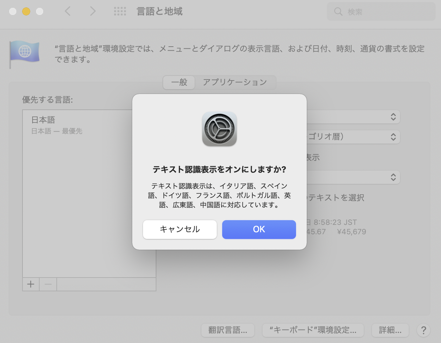Click the System Preferences gear icon in the dialog
The image size is (441, 343).
point(219,129)
